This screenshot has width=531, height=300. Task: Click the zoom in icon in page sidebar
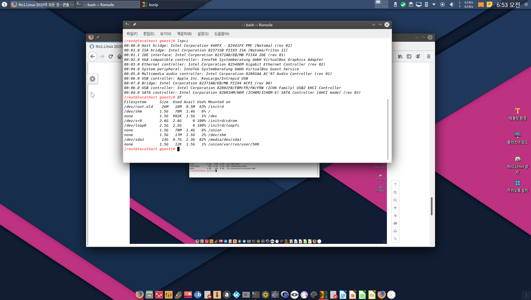click(395, 192)
